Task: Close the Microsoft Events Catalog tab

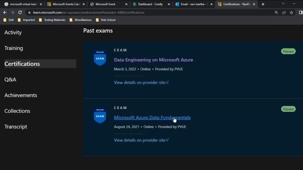Action: [x=84, y=4]
